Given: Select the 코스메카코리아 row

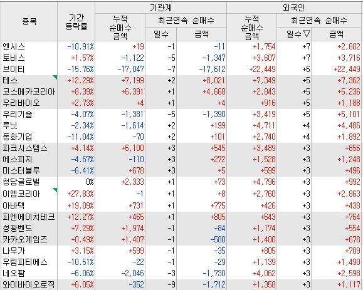Looking at the screenshot, I should tap(182, 92).
